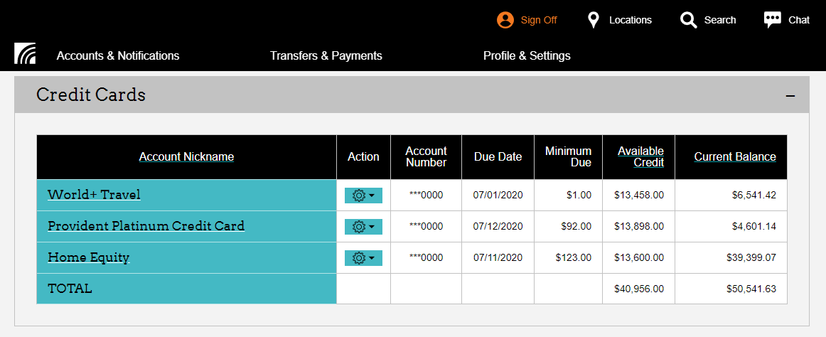Open Accounts & Notifications menu
The width and height of the screenshot is (826, 337).
[x=118, y=55]
